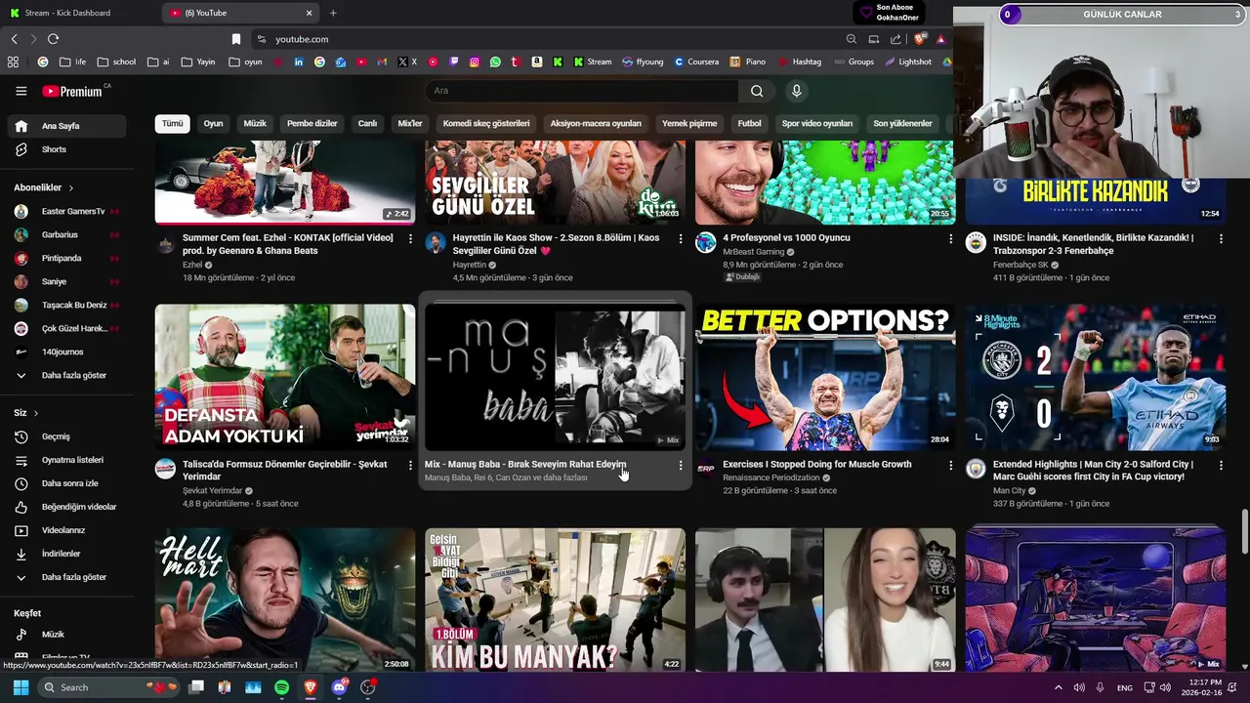Open more options for 4 Profesyonel vs 1000 Oyuncu
Image resolution: width=1250 pixels, height=703 pixels.
pos(951,238)
